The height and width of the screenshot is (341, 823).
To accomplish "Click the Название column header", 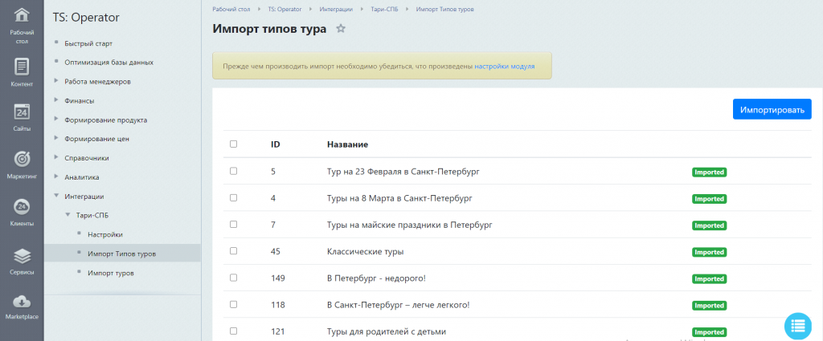I will click(x=347, y=144).
